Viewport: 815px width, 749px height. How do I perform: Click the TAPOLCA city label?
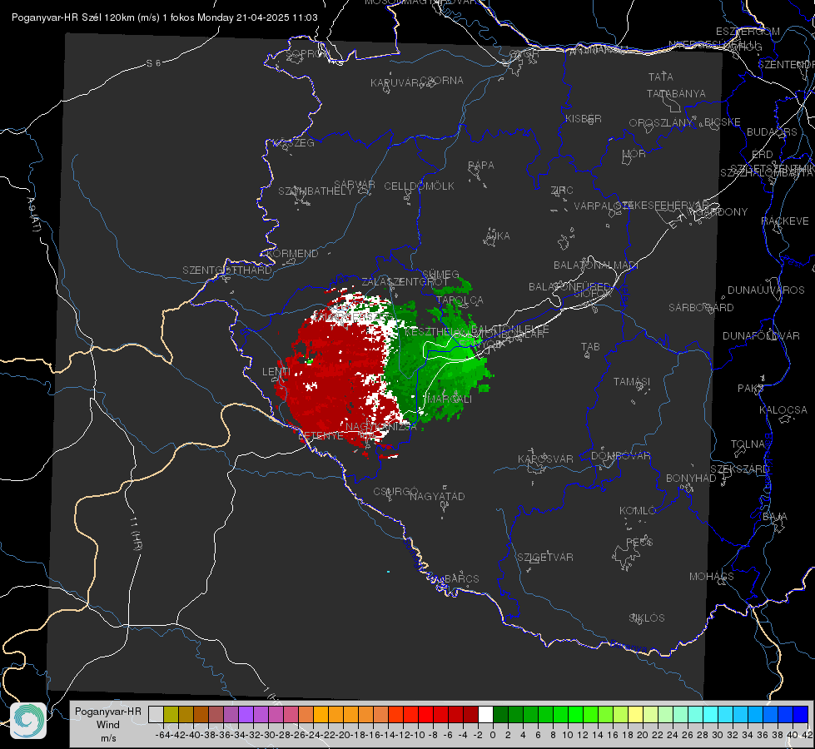(x=460, y=300)
